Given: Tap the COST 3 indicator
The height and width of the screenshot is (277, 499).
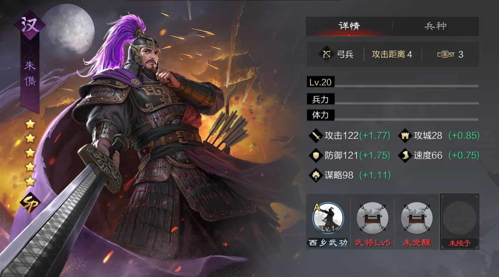Looking at the screenshot, I should [x=450, y=54].
